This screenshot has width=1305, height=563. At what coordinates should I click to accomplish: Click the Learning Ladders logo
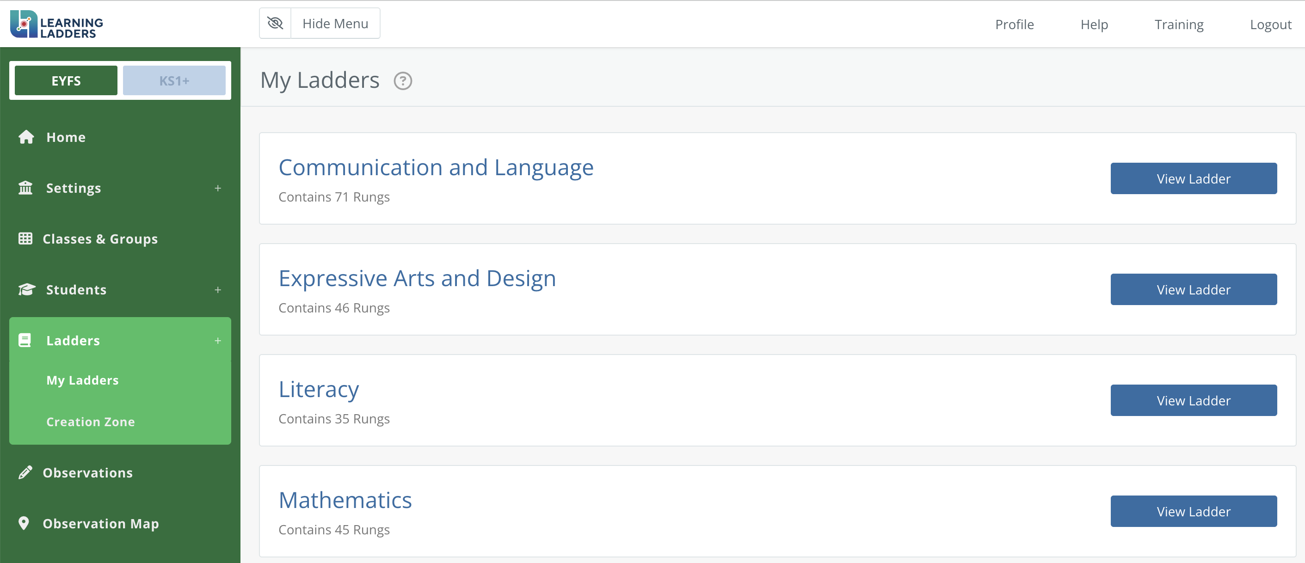(56, 24)
